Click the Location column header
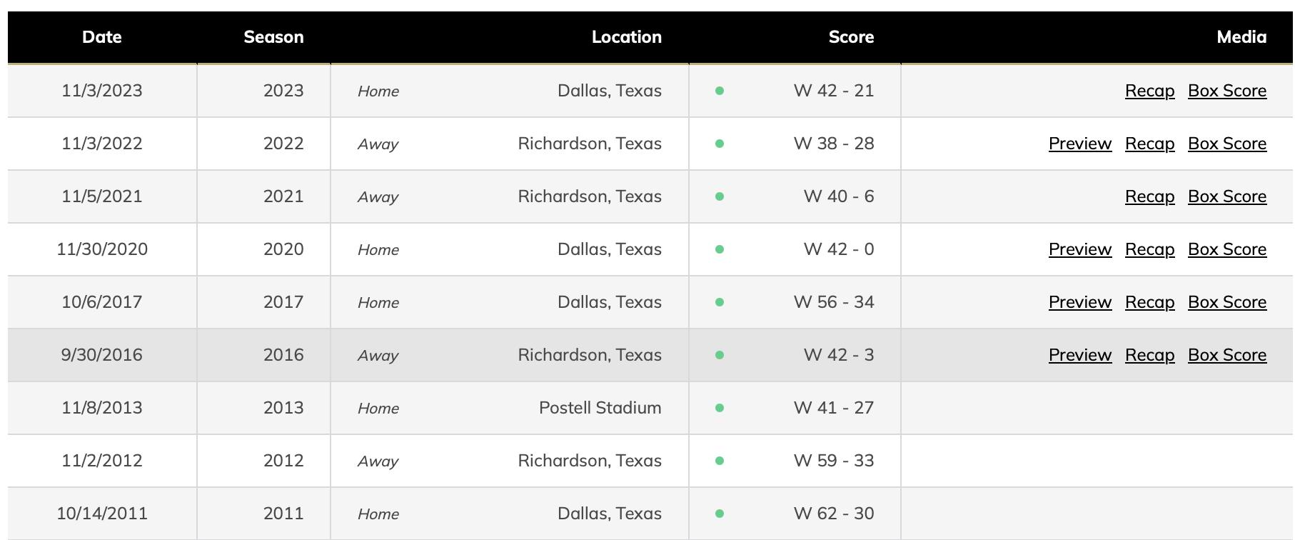 coord(626,37)
